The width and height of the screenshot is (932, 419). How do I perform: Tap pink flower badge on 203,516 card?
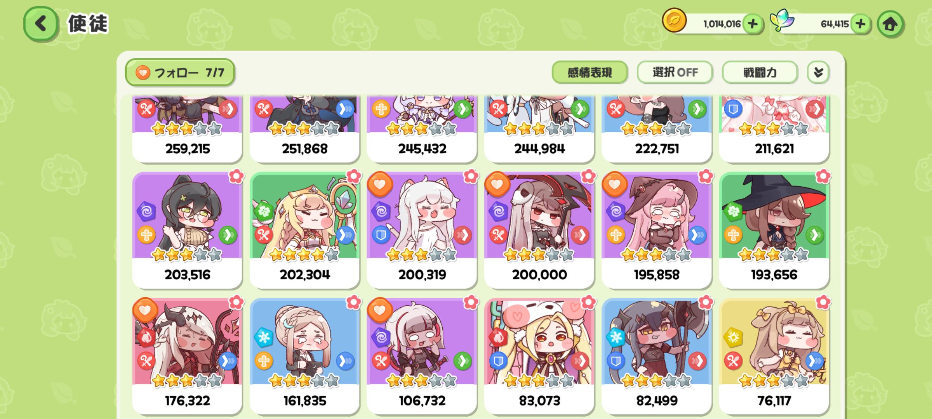pyautogui.click(x=236, y=177)
